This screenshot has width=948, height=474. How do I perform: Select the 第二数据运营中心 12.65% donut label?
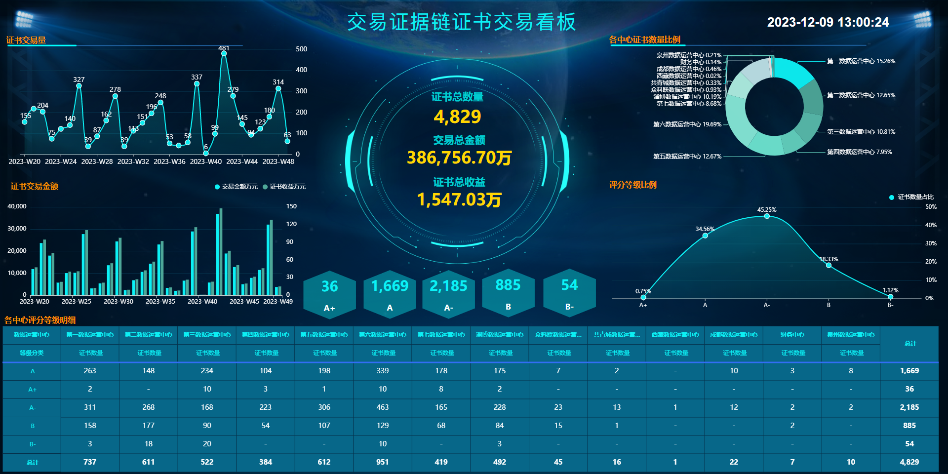click(x=861, y=95)
